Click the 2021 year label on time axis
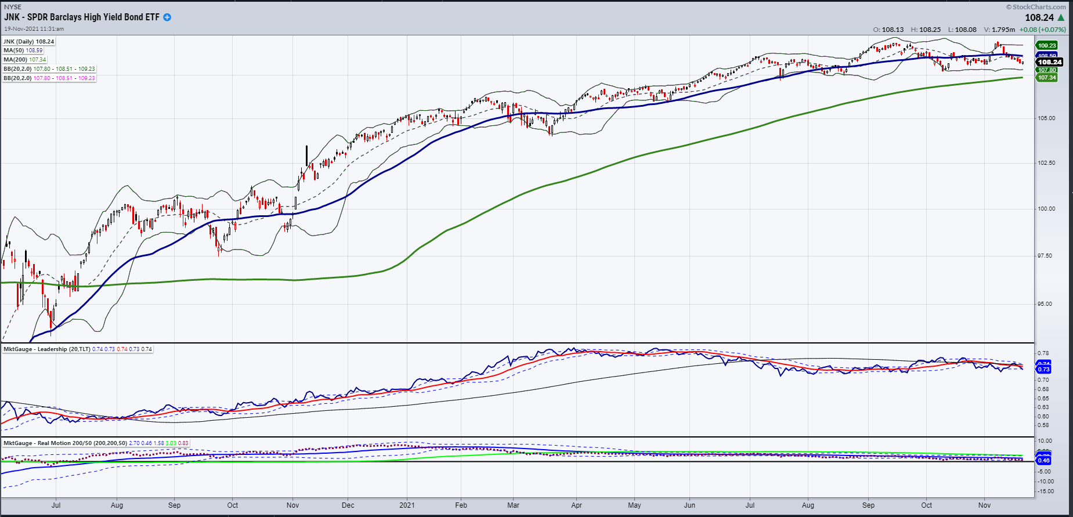 [407, 505]
